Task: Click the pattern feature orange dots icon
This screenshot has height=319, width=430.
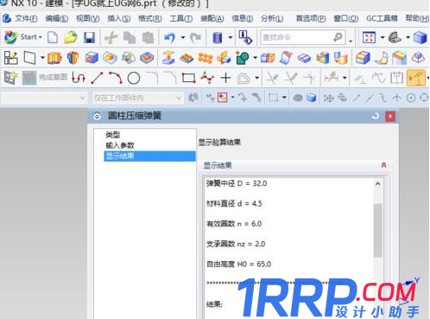Action: (x=205, y=58)
